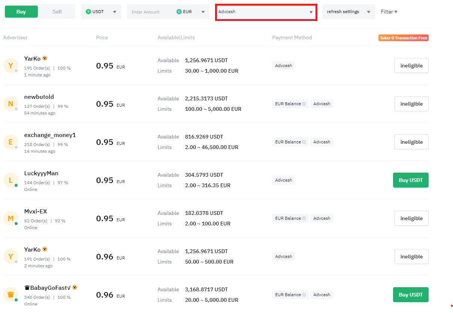Click '54 minutes ago' last-seen text

point(40,113)
